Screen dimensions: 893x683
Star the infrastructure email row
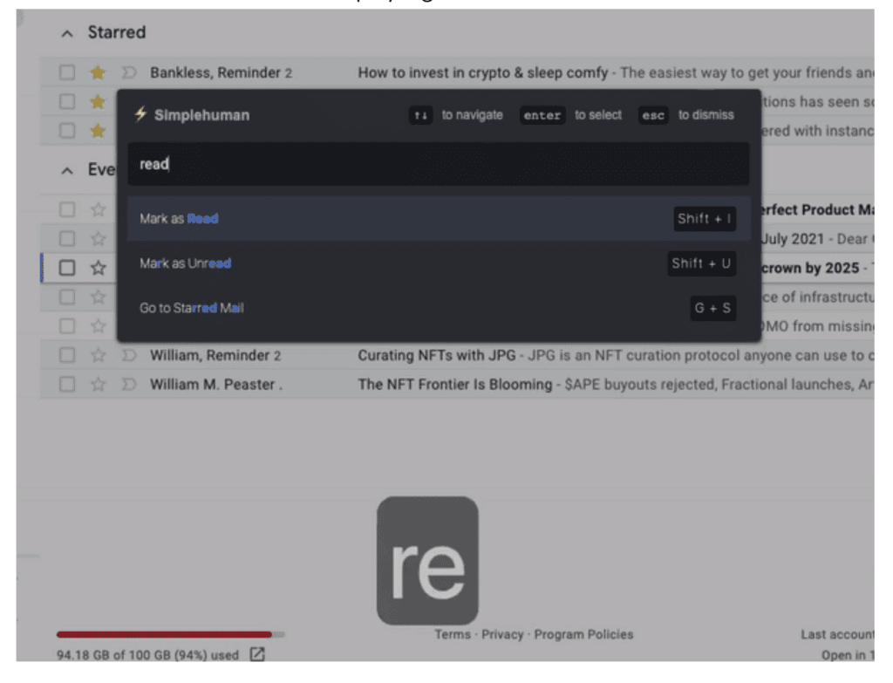click(98, 297)
